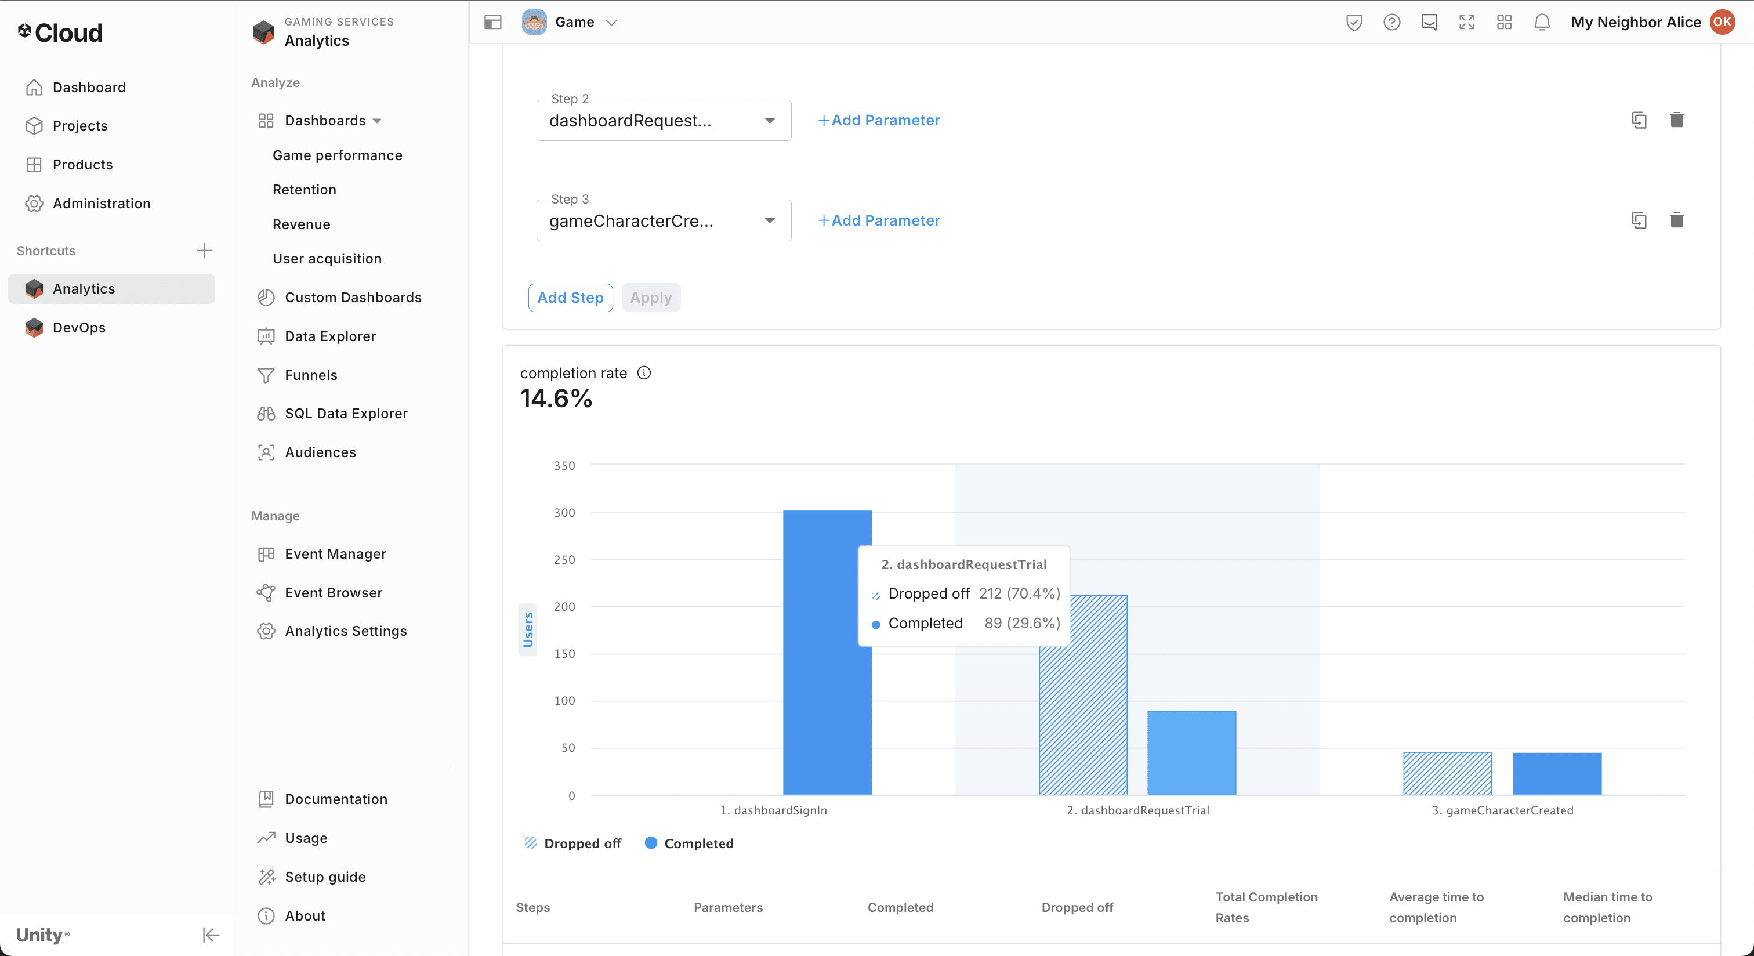The width and height of the screenshot is (1754, 956).
Task: Click Add Parameter for Step 2
Action: 878,121
